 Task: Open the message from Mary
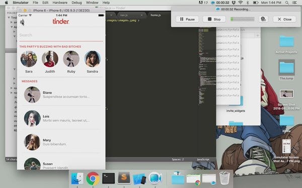point(61,142)
